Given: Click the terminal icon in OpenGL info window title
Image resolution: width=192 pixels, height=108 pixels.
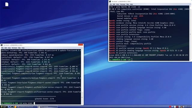Looking at the screenshot, I should 110,1.
